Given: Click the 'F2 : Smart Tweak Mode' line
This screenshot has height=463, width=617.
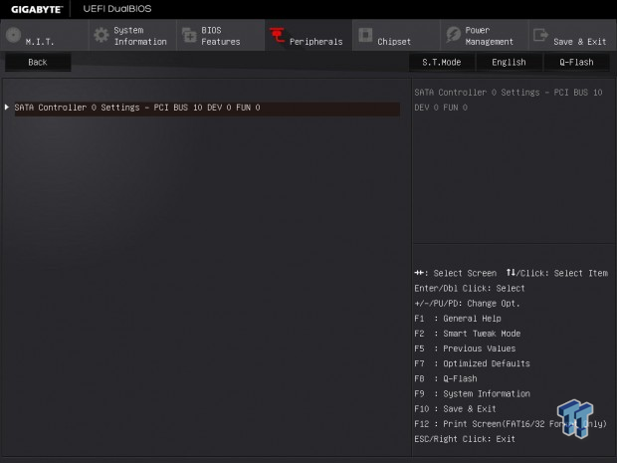Looking at the screenshot, I should [x=468, y=334].
